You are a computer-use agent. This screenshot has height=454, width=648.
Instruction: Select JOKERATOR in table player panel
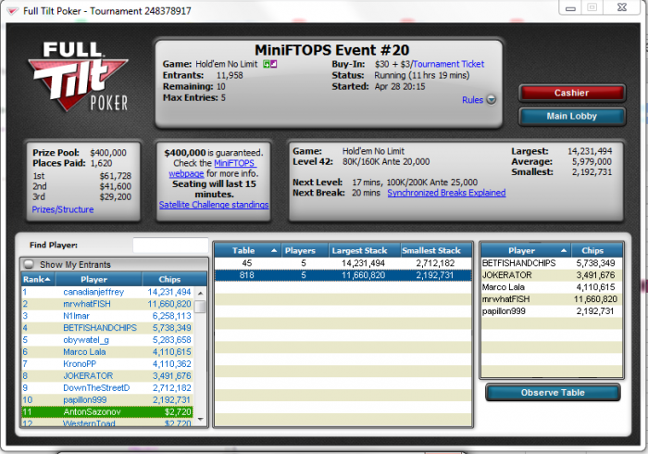[552, 275]
